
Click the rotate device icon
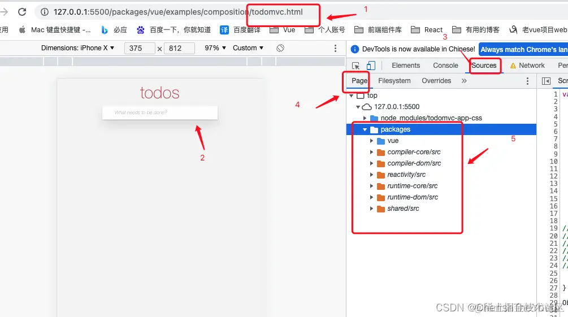280,48
